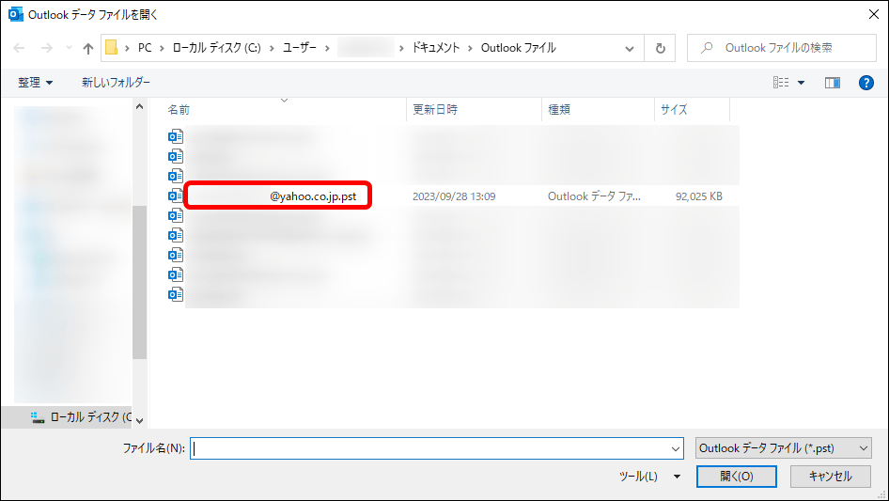Screen dimensions: 889x501
Task: Click Outlook ファイルの検索 search box
Action: pos(782,48)
